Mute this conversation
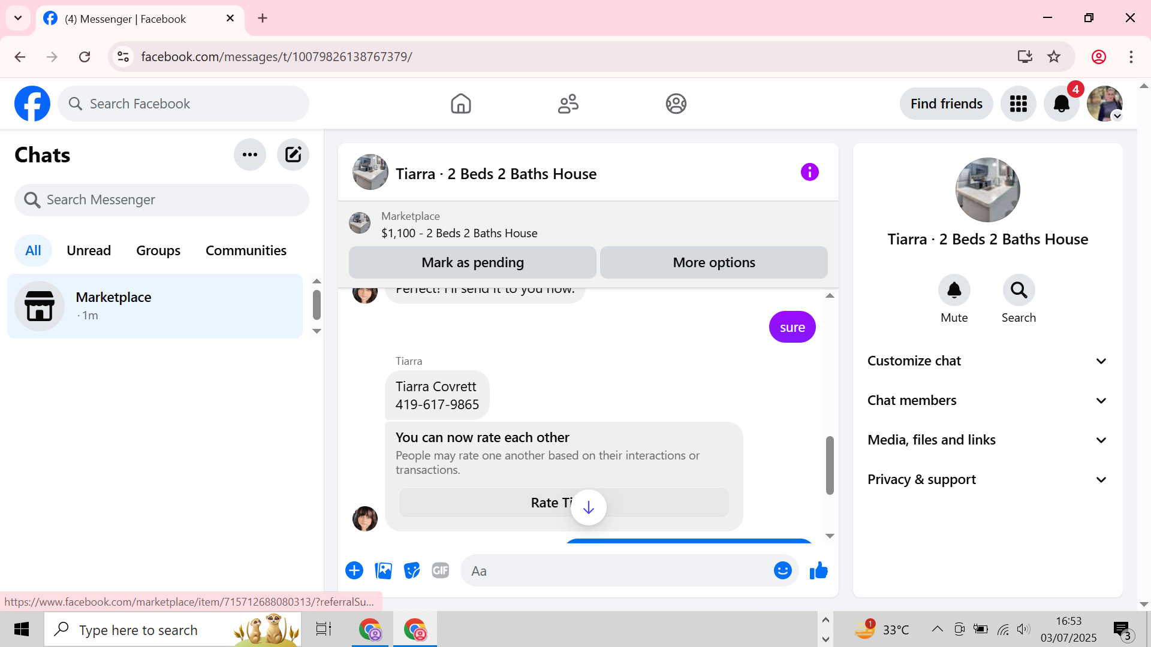 954,291
